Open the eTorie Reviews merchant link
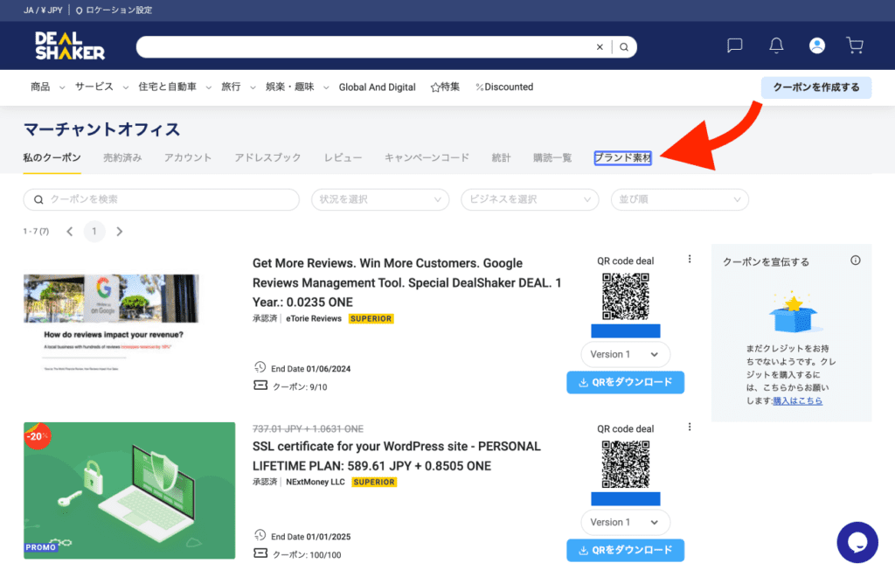Viewport: 895px width, 577px height. click(314, 318)
